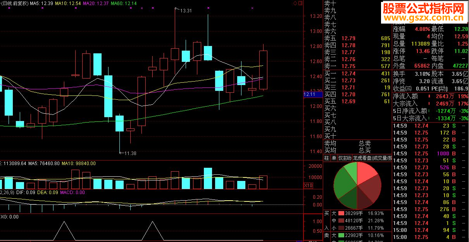Click the volume MA5: 76460.80 label
469x242 pixels.
[x=44, y=164]
